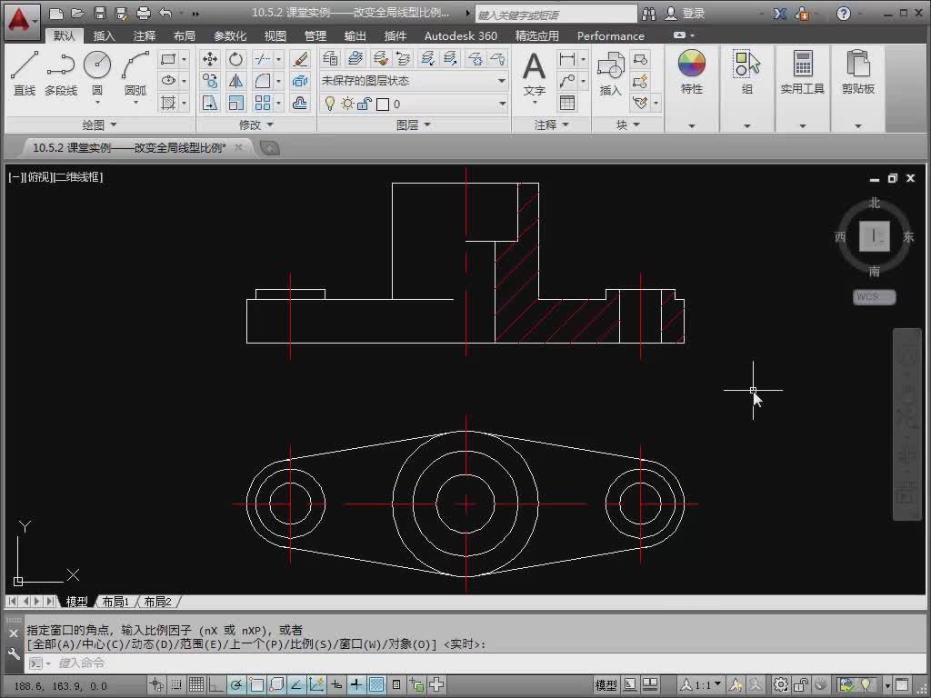Screen dimensions: 931x698
Task: Click the Mirror tool icon
Action: [x=235, y=81]
